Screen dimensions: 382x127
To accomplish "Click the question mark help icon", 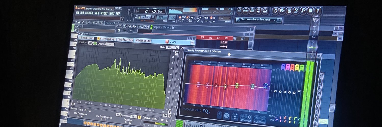I will click(x=318, y=11).
